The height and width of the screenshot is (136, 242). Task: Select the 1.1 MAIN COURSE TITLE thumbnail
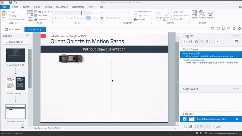click(x=16, y=55)
